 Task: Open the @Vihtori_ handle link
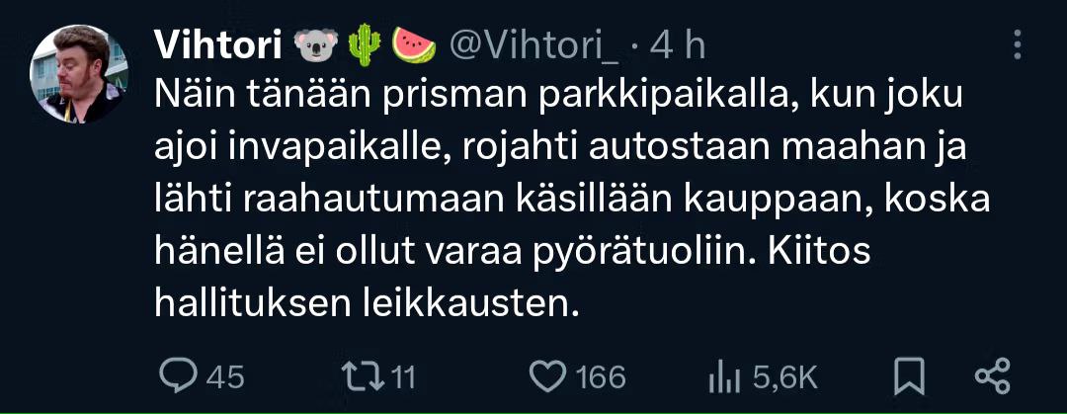pos(534,47)
